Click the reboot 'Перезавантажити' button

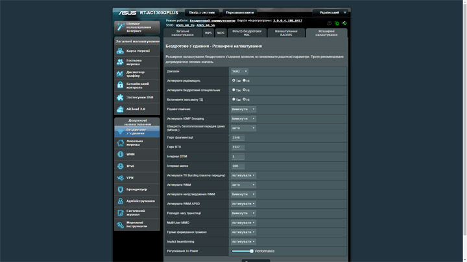(x=240, y=12)
